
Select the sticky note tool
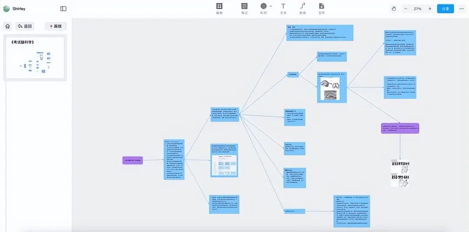(244, 7)
